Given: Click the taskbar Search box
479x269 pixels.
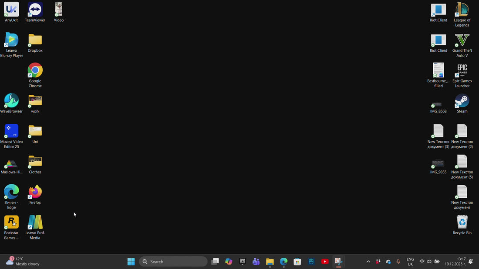Looking at the screenshot, I should click(173, 262).
